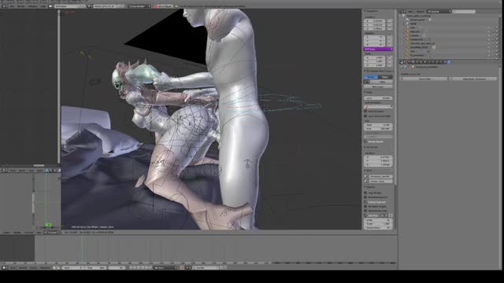Lock the Scale X transform value

pos(390,57)
